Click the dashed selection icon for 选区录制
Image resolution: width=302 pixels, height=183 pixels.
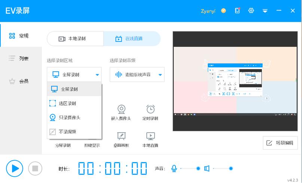[x=53, y=103]
